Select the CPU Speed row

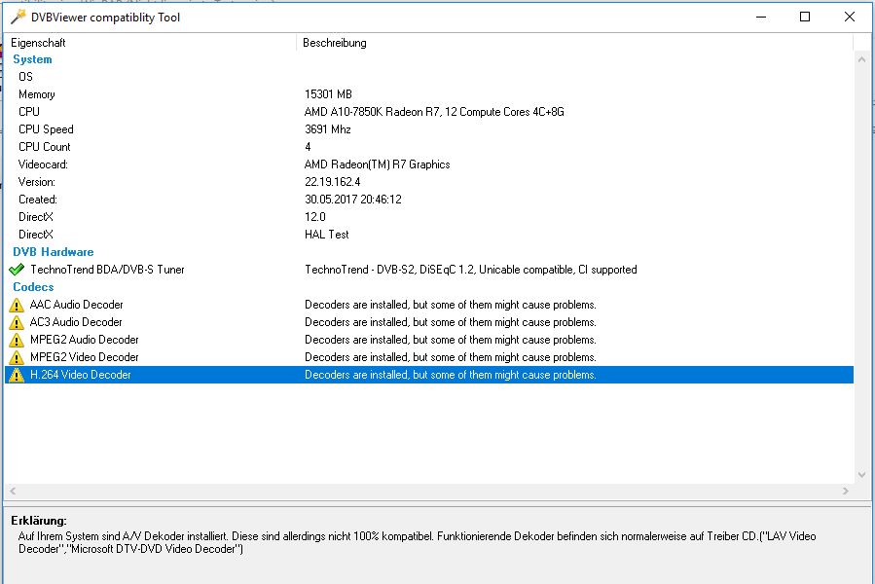coord(429,129)
